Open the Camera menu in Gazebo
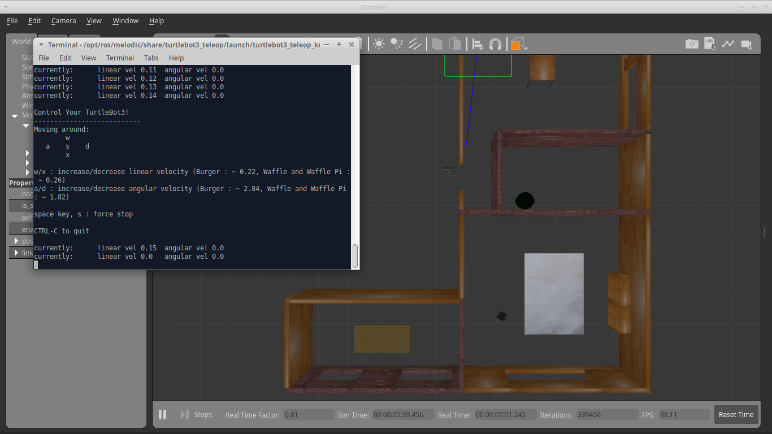The image size is (772, 434). (63, 20)
